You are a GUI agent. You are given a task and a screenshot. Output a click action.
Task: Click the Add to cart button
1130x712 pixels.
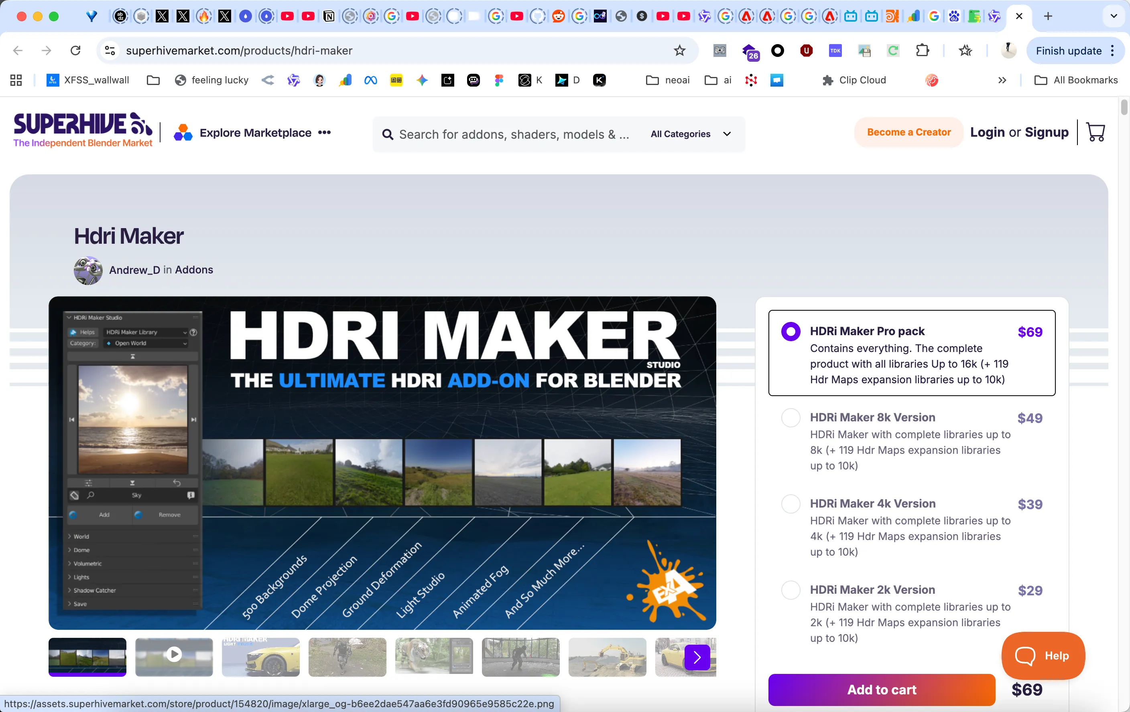pyautogui.click(x=881, y=690)
